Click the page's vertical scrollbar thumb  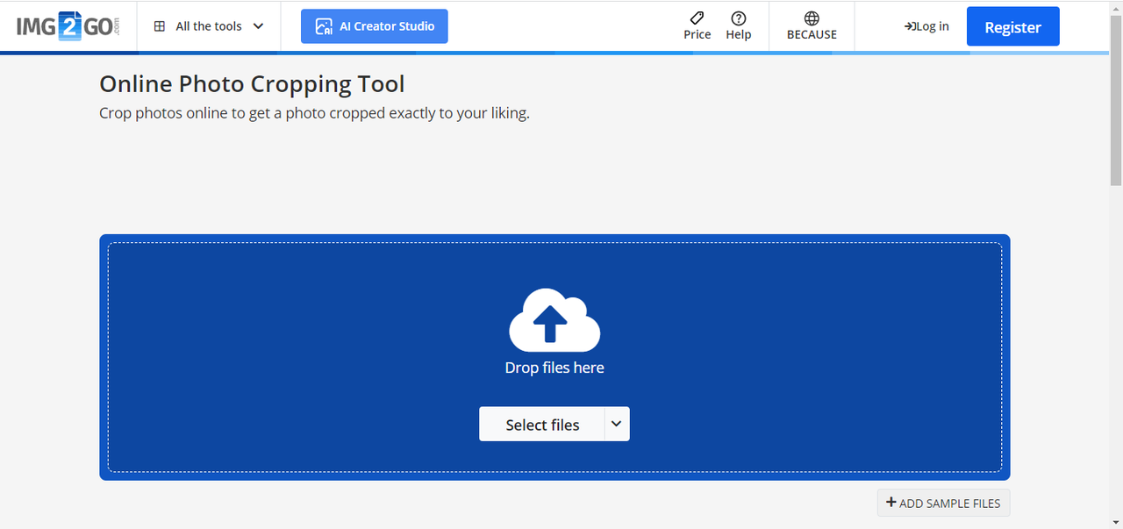(x=1116, y=97)
